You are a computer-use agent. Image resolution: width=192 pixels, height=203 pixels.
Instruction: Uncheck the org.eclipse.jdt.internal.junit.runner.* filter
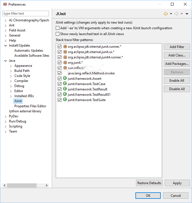coord(59,47)
